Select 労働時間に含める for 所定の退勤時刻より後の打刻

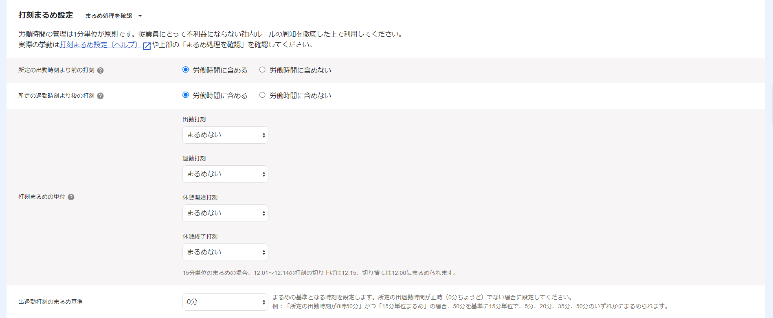pos(186,95)
